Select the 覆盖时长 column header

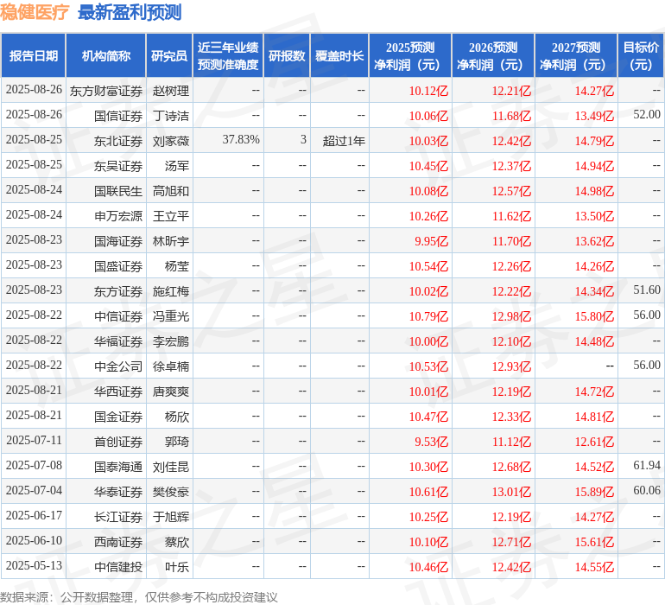[x=339, y=56]
